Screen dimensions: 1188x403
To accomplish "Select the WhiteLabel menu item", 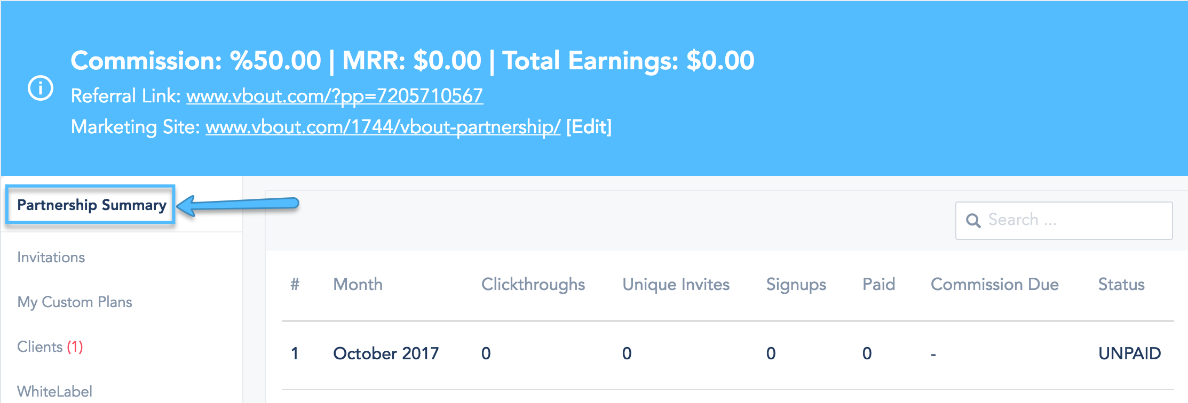I will [x=55, y=391].
